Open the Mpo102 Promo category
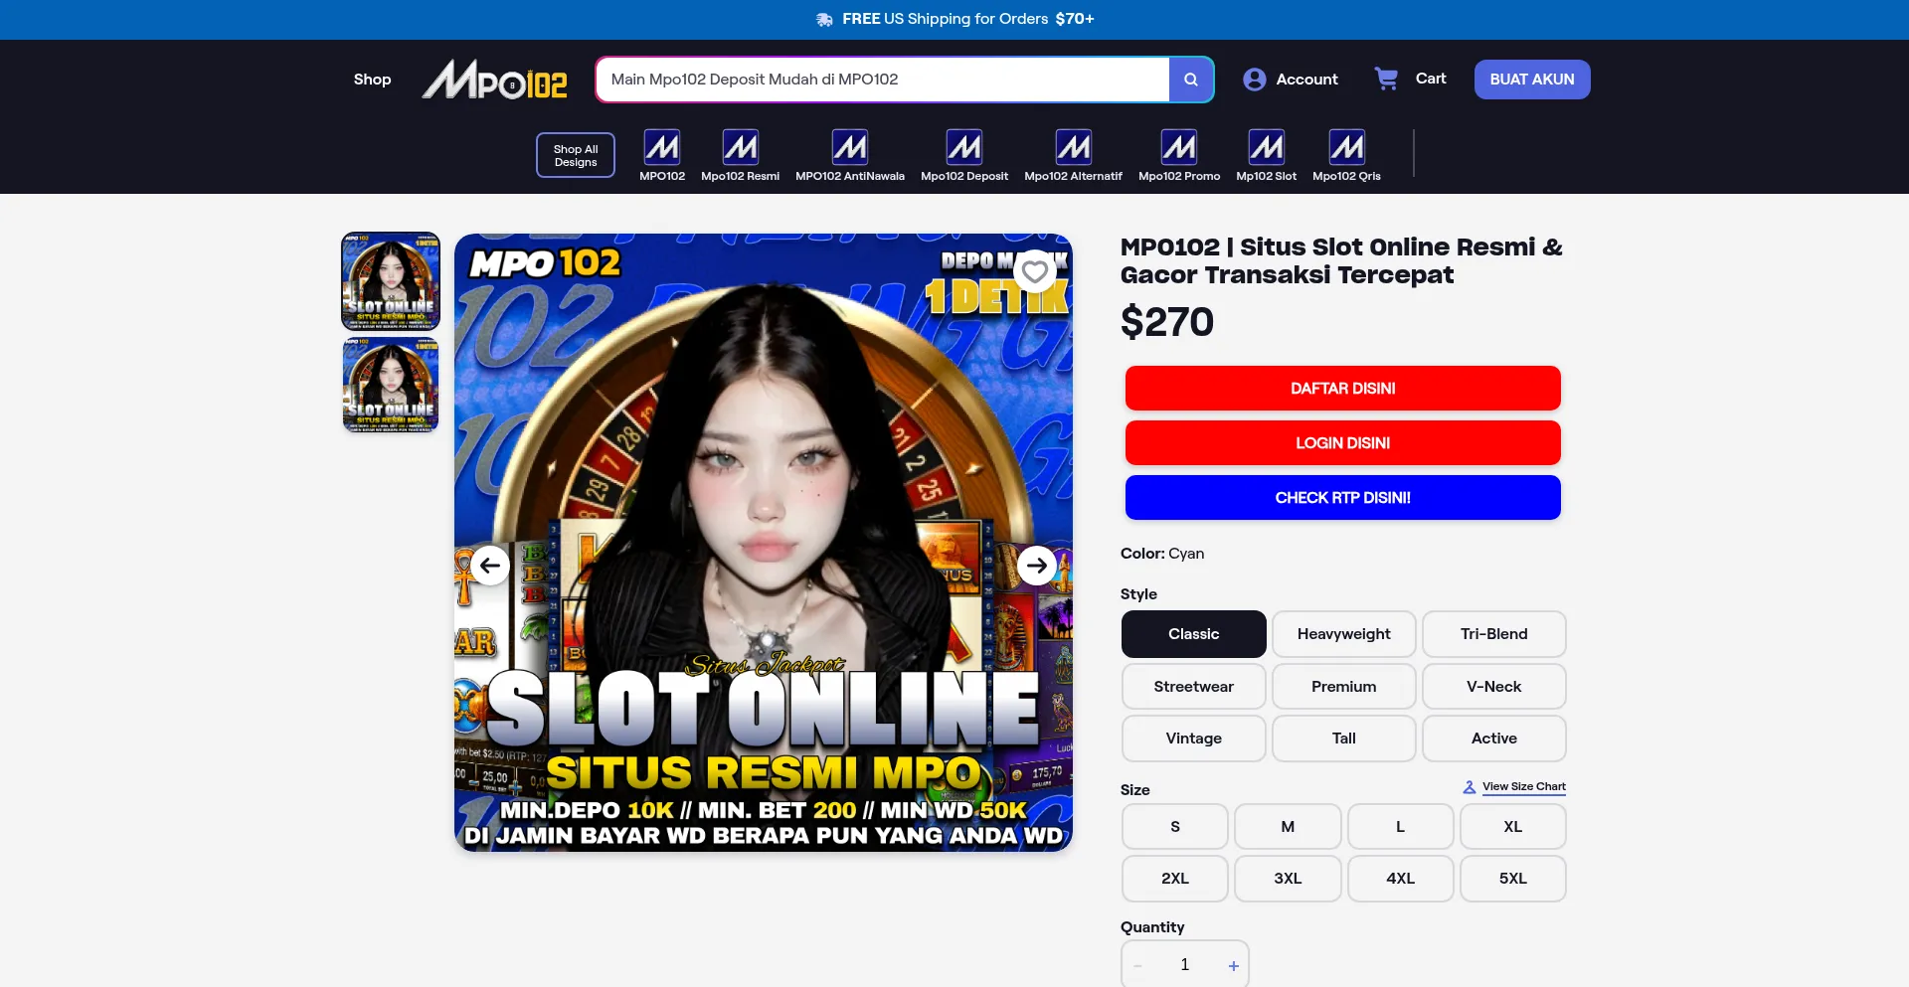 [x=1179, y=156]
